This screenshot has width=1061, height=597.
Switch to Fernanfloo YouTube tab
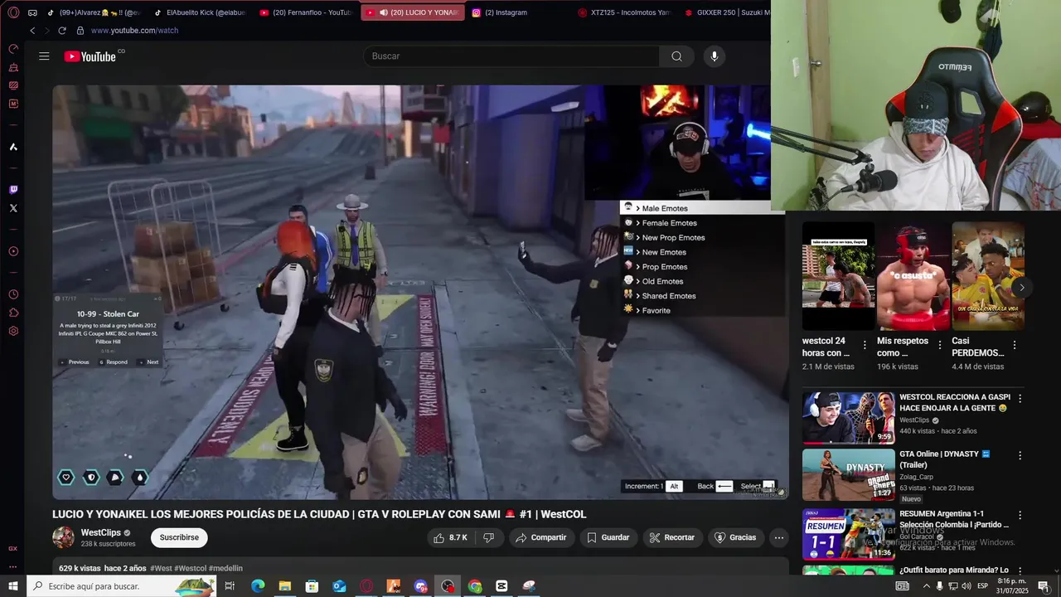(305, 12)
